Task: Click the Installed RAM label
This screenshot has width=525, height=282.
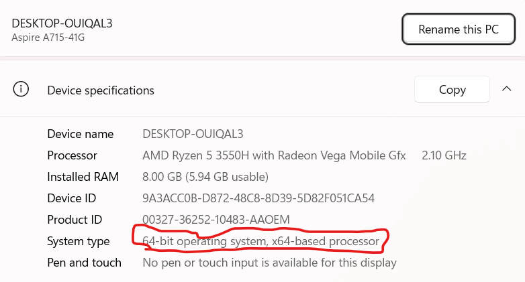Action: [x=83, y=177]
